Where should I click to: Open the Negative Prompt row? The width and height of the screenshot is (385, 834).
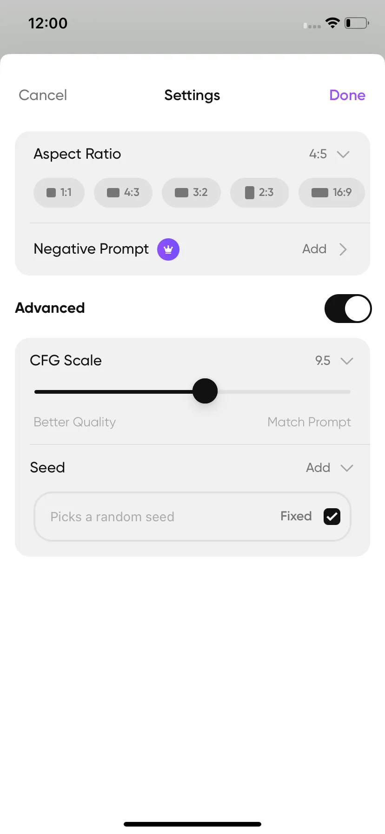[192, 249]
